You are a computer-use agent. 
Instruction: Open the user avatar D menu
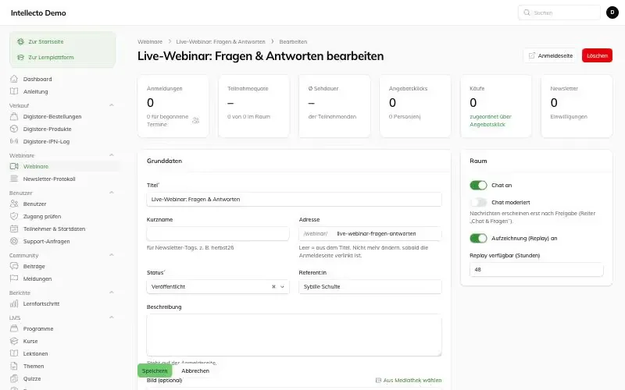612,12
